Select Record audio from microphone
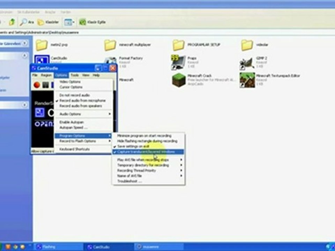This screenshot has width=335, height=251. (83, 100)
